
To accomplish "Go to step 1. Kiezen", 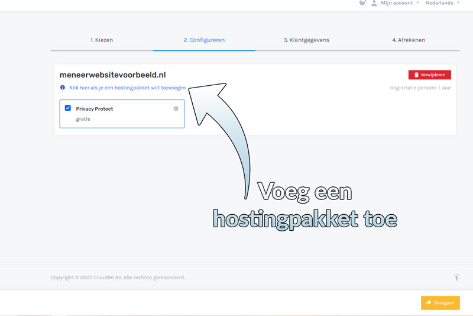I will 102,40.
